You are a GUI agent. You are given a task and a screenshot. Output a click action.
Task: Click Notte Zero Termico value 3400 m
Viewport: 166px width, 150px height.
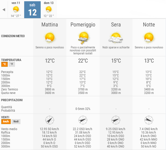pos(149,90)
